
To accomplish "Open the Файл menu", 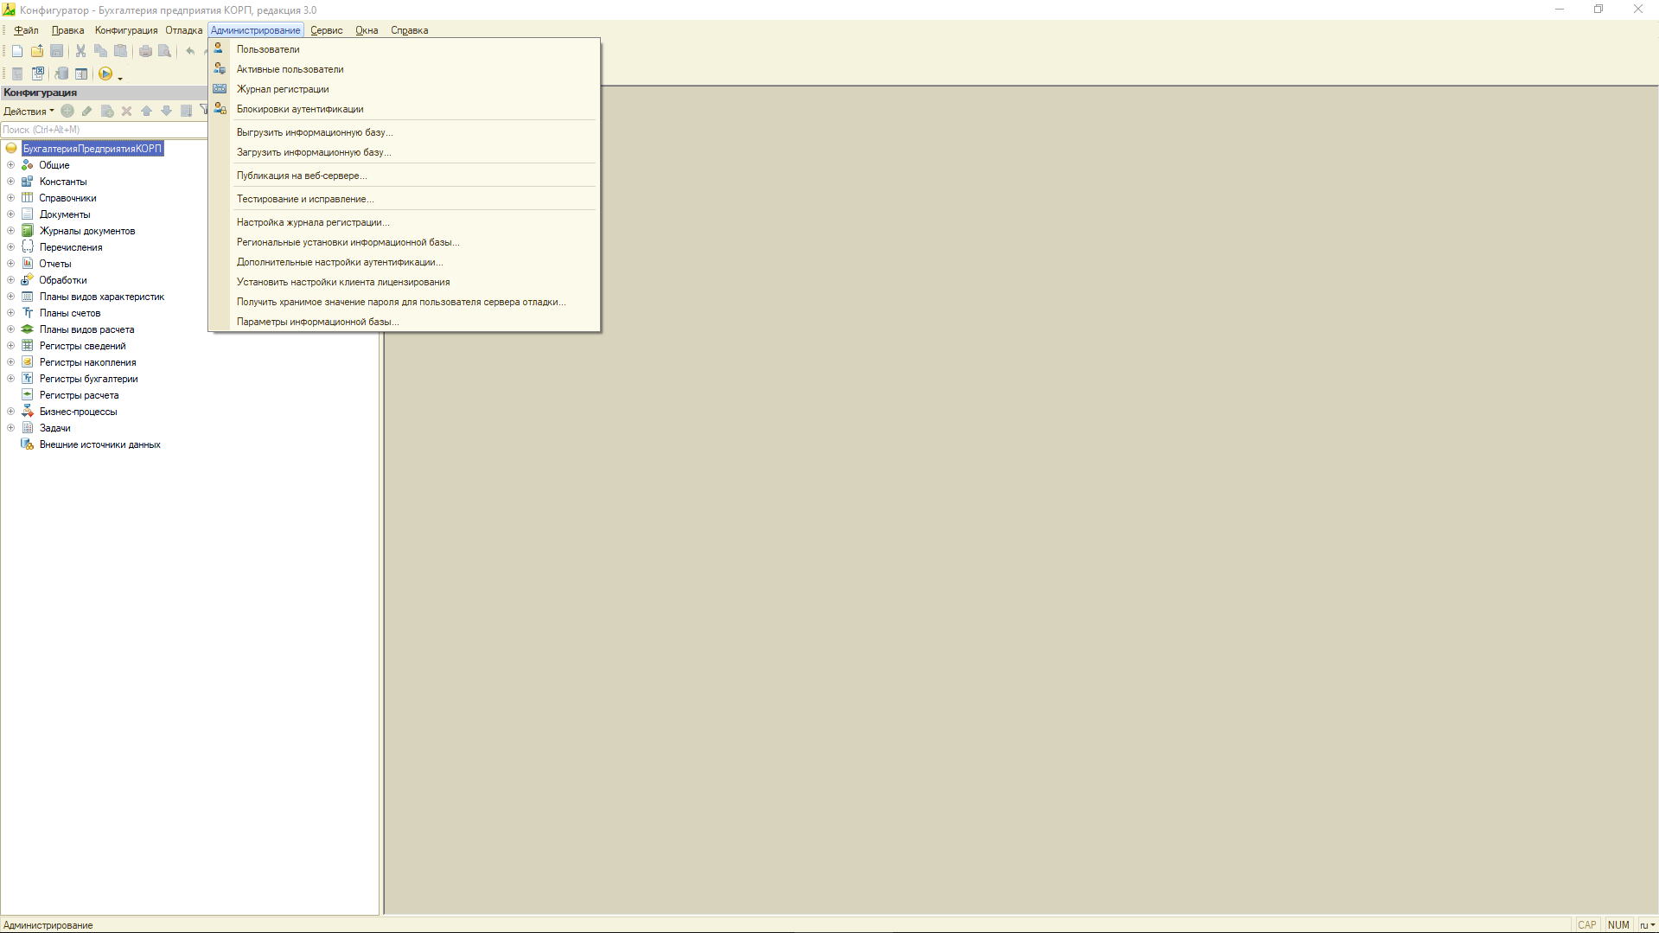I will [x=26, y=30].
